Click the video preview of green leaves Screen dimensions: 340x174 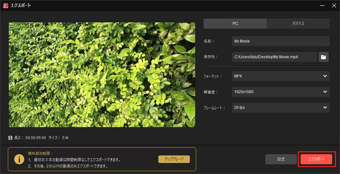pyautogui.click(x=102, y=75)
